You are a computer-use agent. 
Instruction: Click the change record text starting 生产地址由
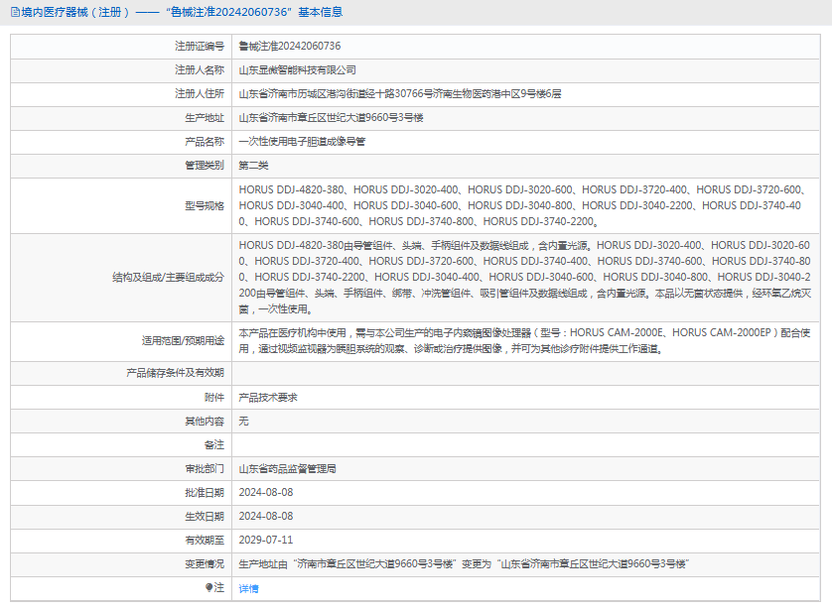coord(464,564)
